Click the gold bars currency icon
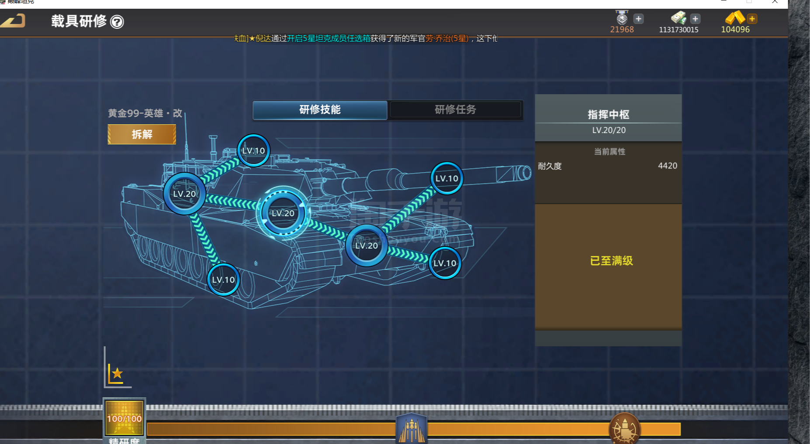Image resolution: width=810 pixels, height=444 pixels. [x=735, y=18]
